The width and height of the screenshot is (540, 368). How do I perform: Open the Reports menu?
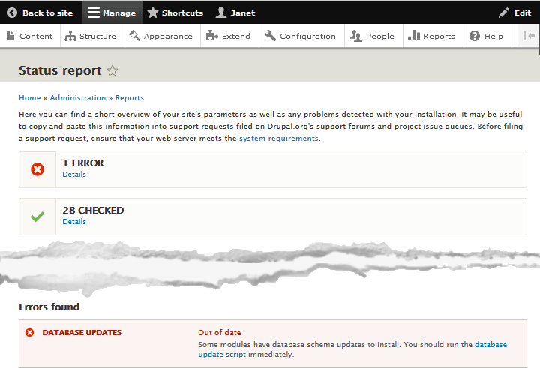(x=431, y=36)
